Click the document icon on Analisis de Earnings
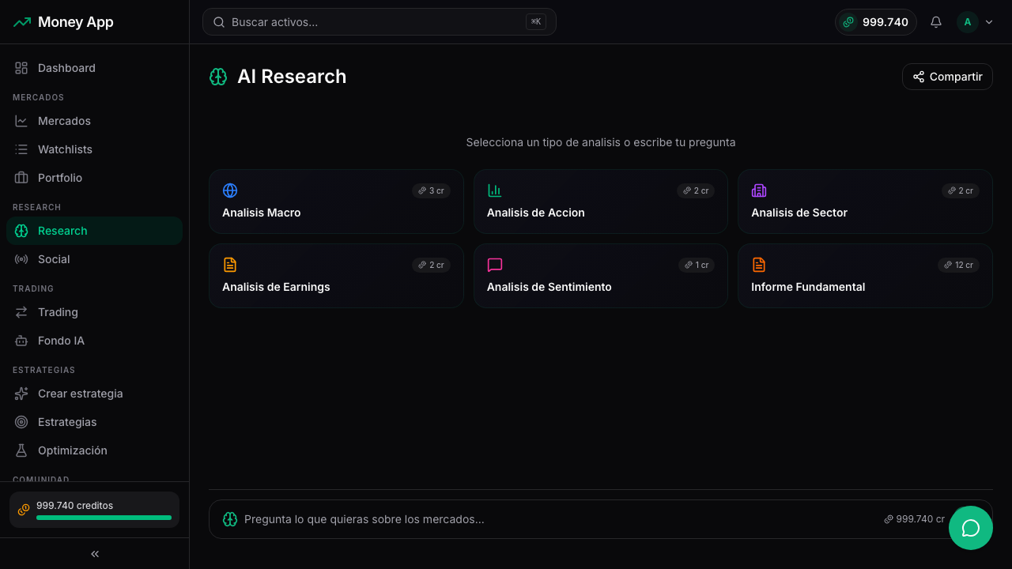1012x569 pixels. pos(230,265)
